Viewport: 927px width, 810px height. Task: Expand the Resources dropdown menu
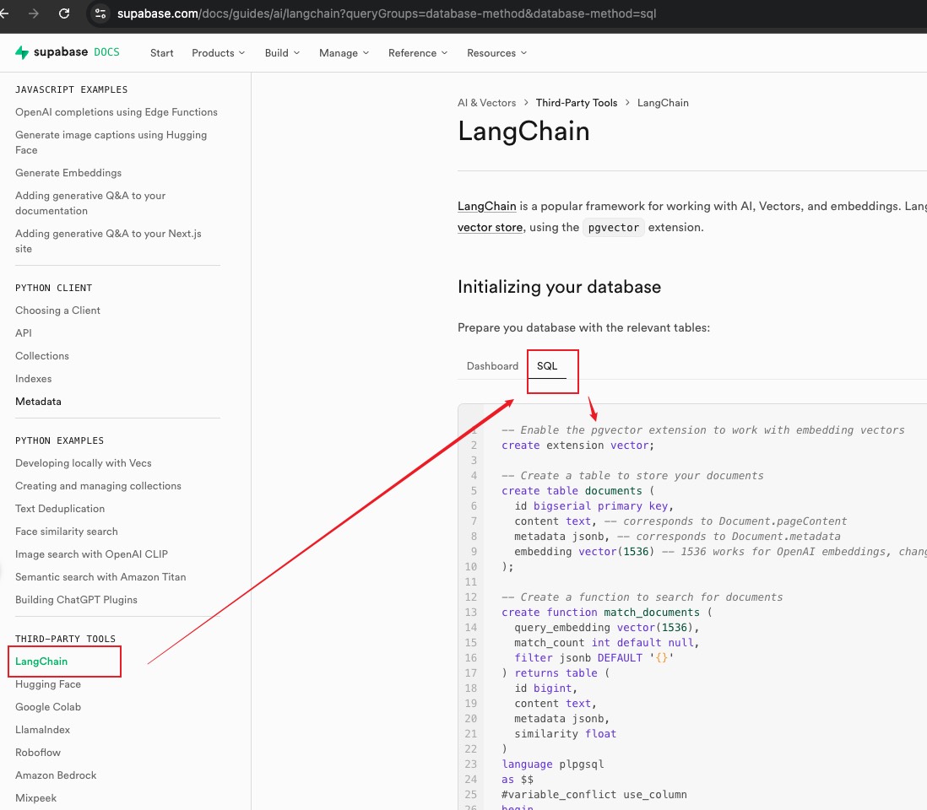[x=496, y=53]
